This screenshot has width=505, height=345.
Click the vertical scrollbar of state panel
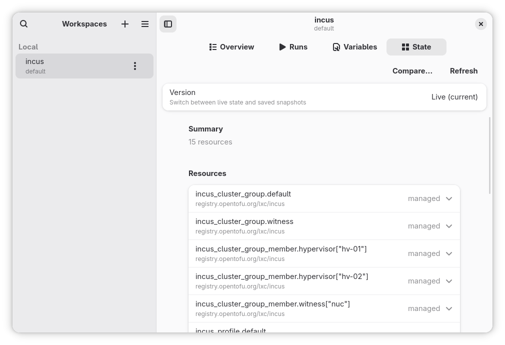coord(490,155)
